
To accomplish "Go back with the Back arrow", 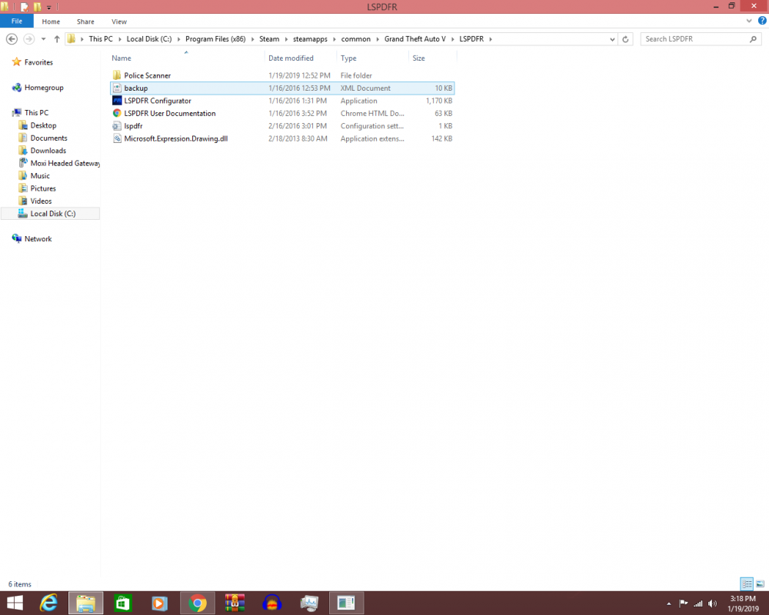I will [12, 39].
